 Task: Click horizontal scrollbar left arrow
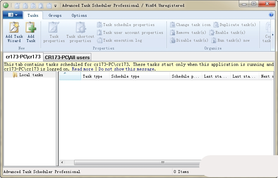(62, 162)
